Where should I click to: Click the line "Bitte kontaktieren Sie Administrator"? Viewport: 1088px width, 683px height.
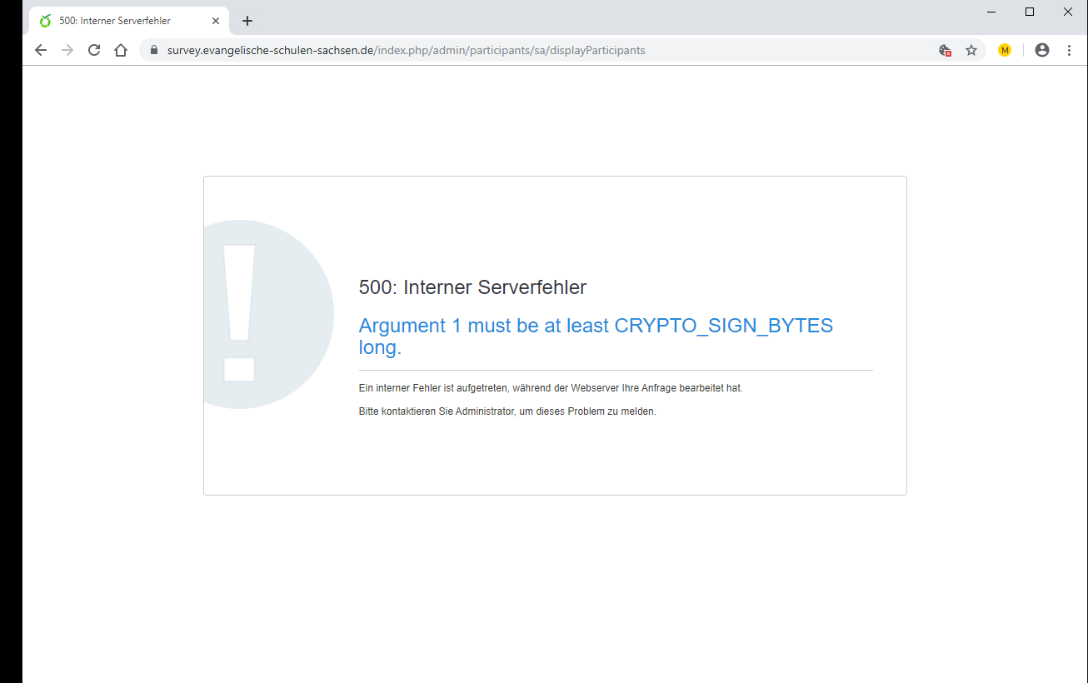coord(507,411)
